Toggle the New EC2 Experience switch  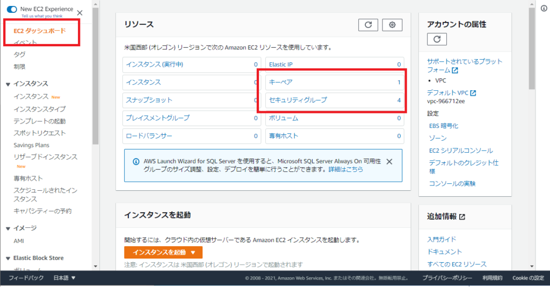pos(12,9)
